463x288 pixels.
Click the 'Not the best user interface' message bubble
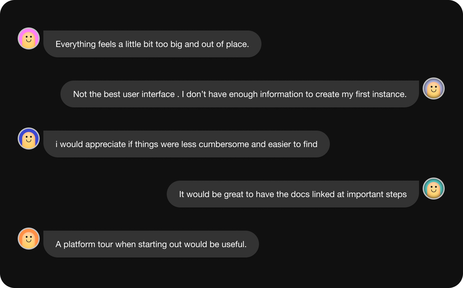pyautogui.click(x=240, y=94)
